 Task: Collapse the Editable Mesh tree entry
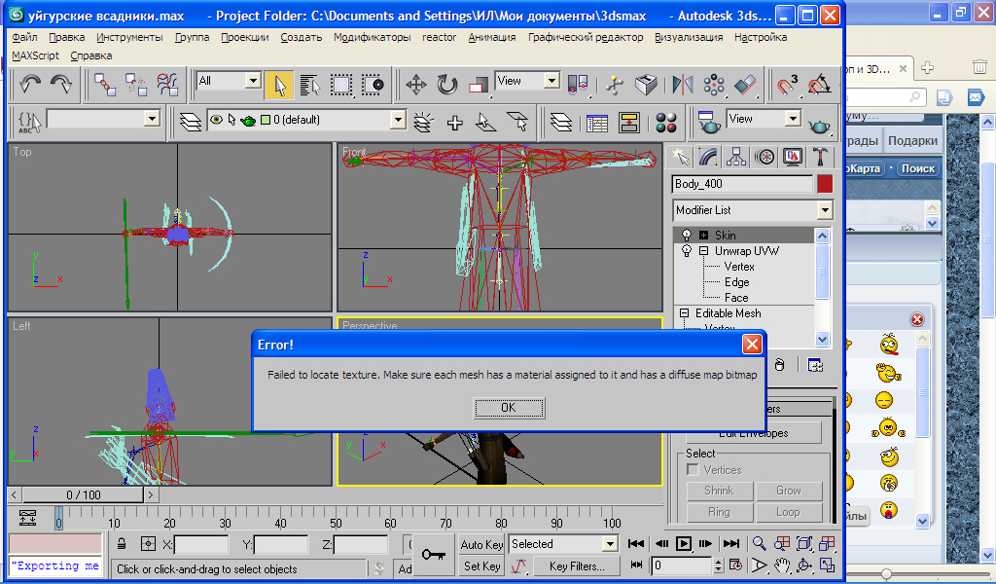pos(685,313)
